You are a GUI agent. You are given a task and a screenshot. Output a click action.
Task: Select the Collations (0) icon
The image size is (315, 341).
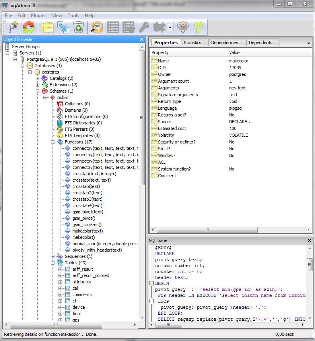click(60, 104)
